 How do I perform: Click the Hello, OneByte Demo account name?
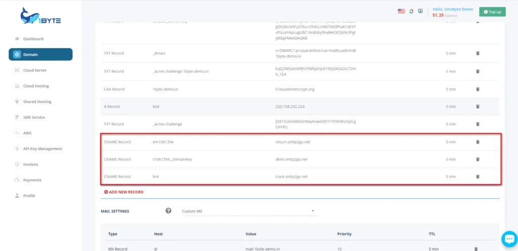[453, 9]
